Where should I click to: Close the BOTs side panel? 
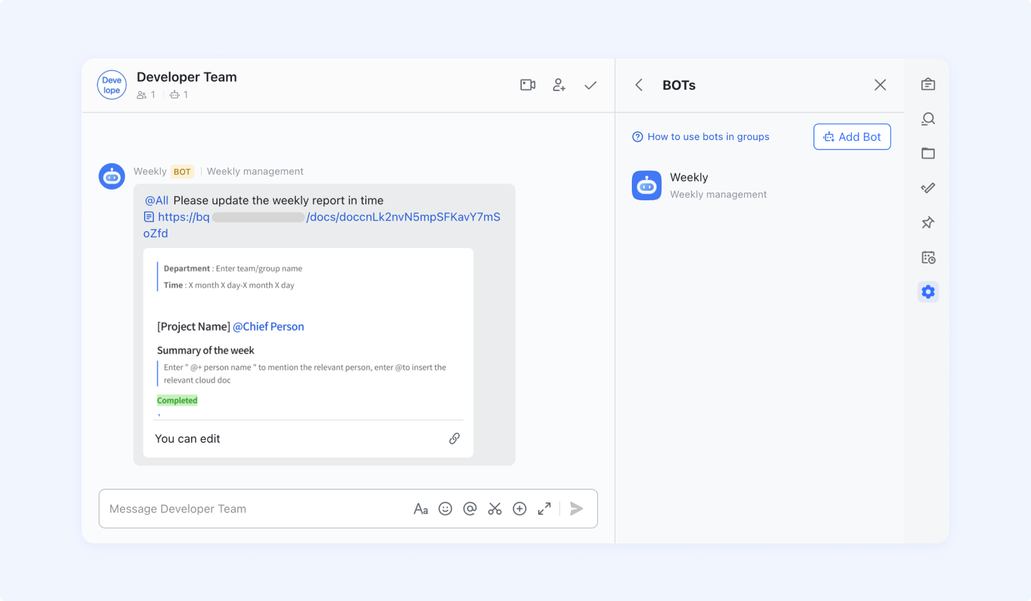[880, 85]
